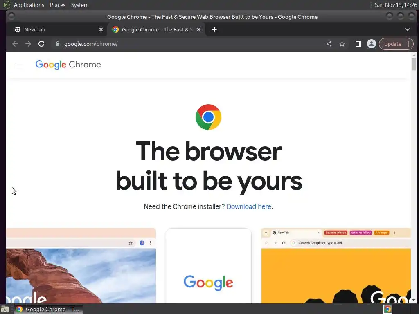Open the side panel icon
Image resolution: width=419 pixels, height=314 pixels.
pos(358,44)
